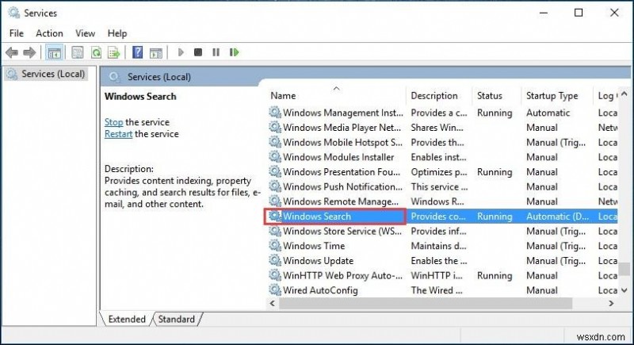
Task: Click the horizontal scrollbar thumb
Action: (x=426, y=303)
